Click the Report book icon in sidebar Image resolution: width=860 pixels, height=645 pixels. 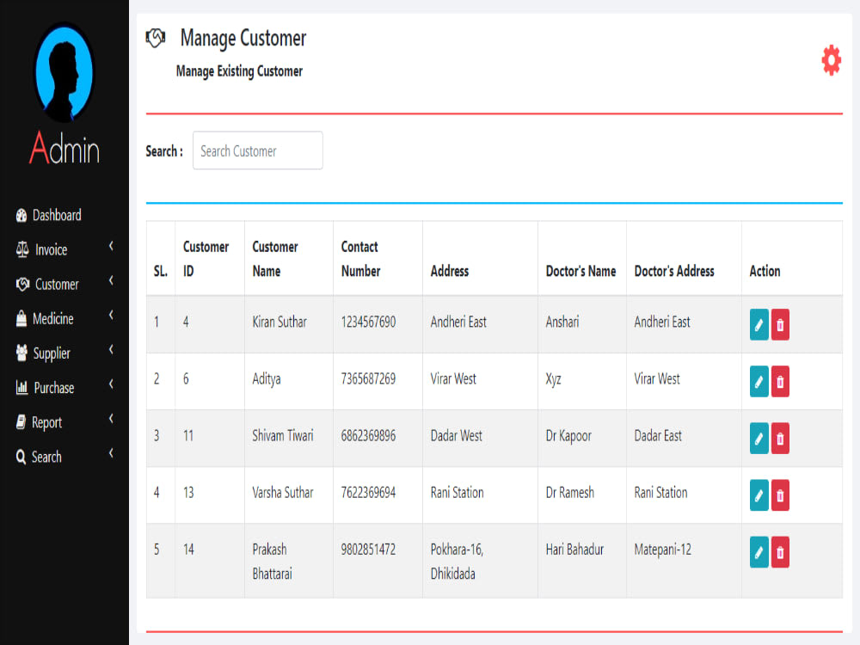pos(21,422)
